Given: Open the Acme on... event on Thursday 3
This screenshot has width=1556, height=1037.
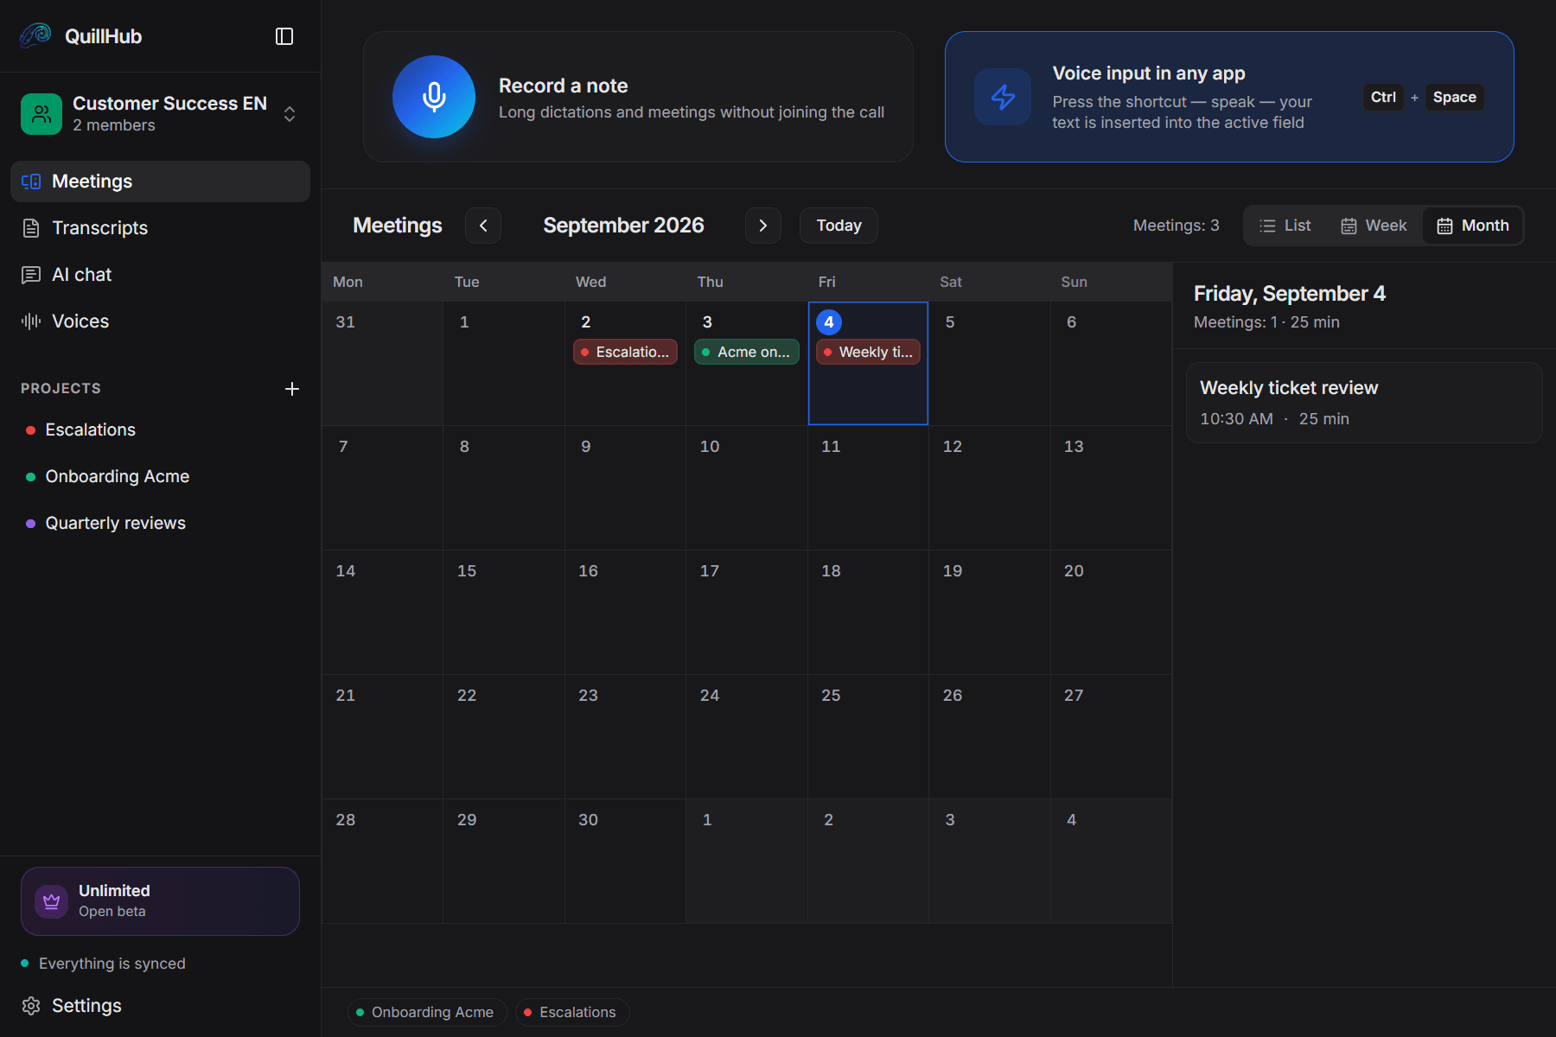Looking at the screenshot, I should click(747, 352).
